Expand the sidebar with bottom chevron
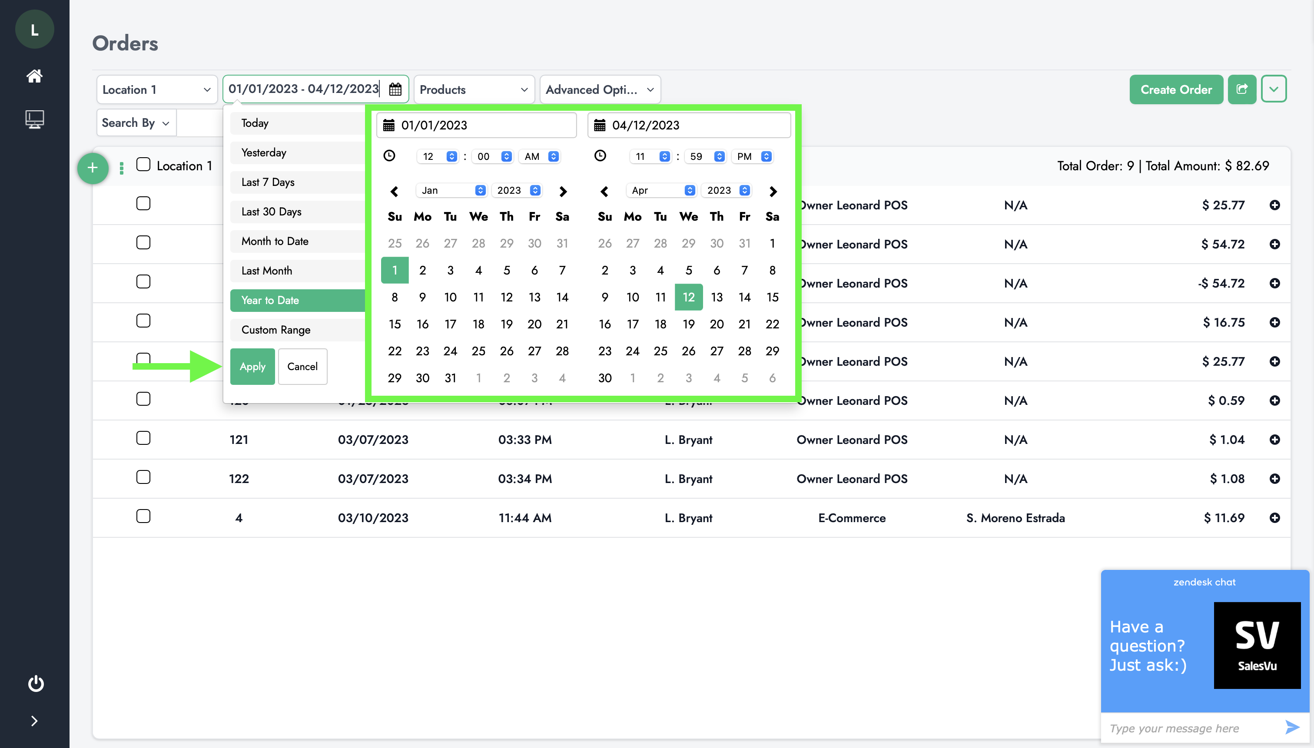Viewport: 1314px width, 748px height. pos(34,721)
